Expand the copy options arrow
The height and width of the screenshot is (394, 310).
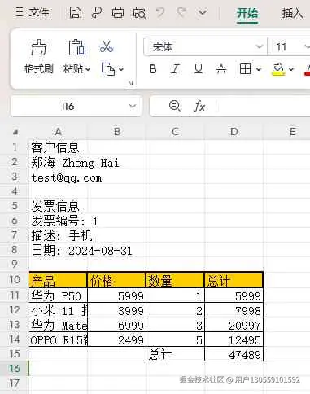click(x=121, y=69)
